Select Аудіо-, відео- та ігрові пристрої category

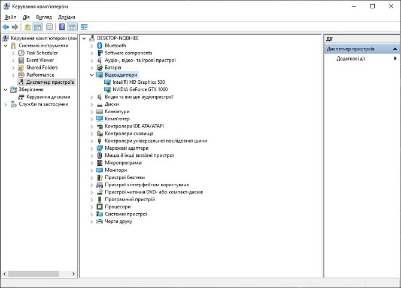(141, 60)
